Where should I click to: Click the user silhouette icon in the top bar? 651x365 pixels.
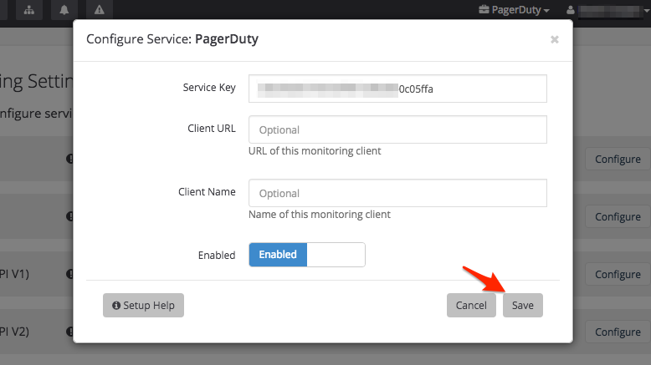click(x=572, y=10)
